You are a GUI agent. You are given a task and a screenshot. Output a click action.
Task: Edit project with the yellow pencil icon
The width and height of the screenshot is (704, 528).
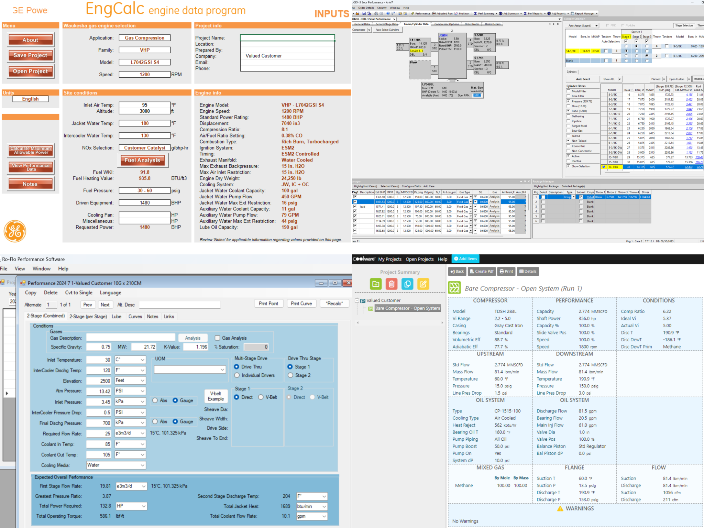click(x=423, y=284)
